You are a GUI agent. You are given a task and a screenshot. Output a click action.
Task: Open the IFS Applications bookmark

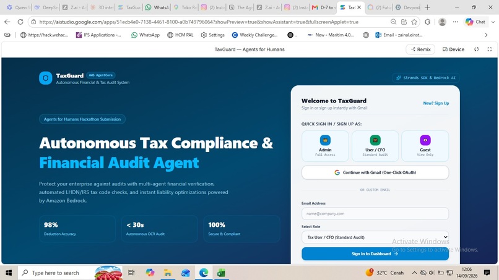pyautogui.click(x=98, y=35)
